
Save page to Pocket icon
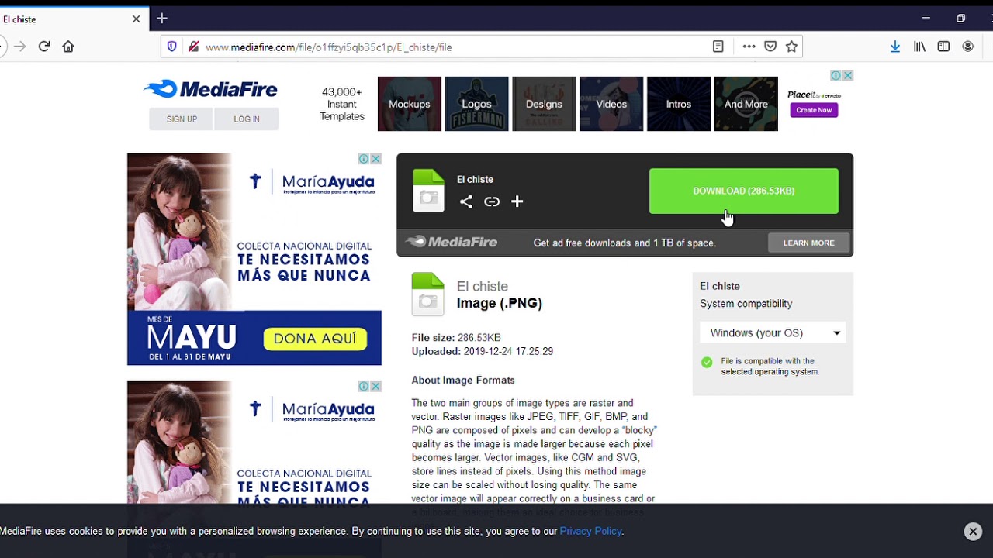point(770,46)
